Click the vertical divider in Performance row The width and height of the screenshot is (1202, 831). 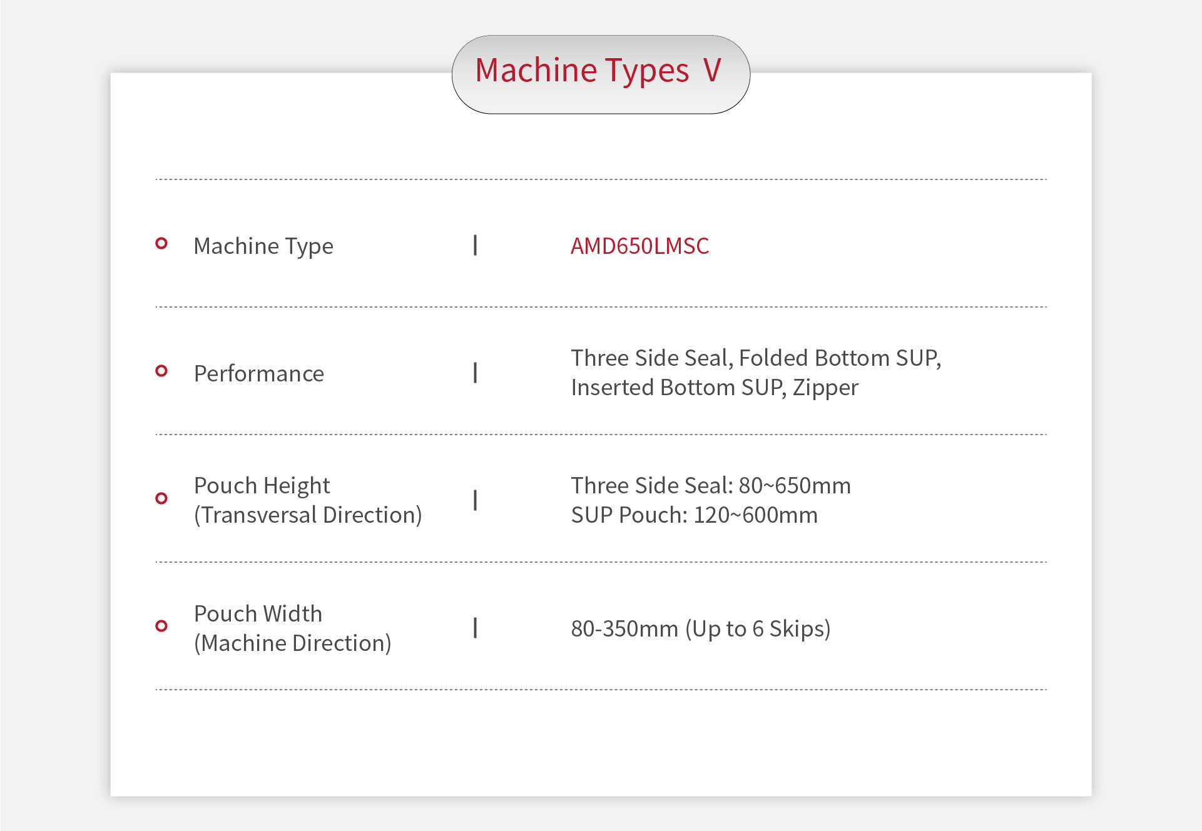tap(476, 373)
